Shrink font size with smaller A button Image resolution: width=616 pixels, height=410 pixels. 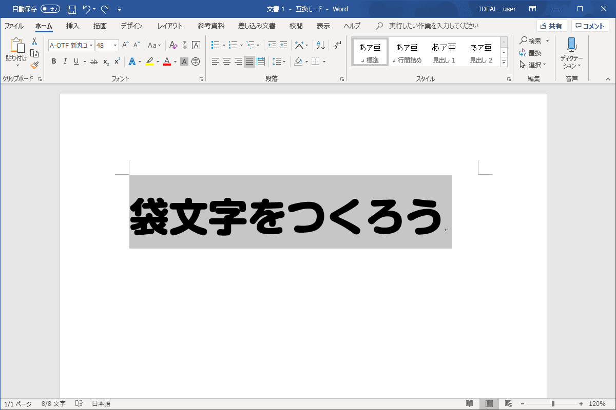137,45
